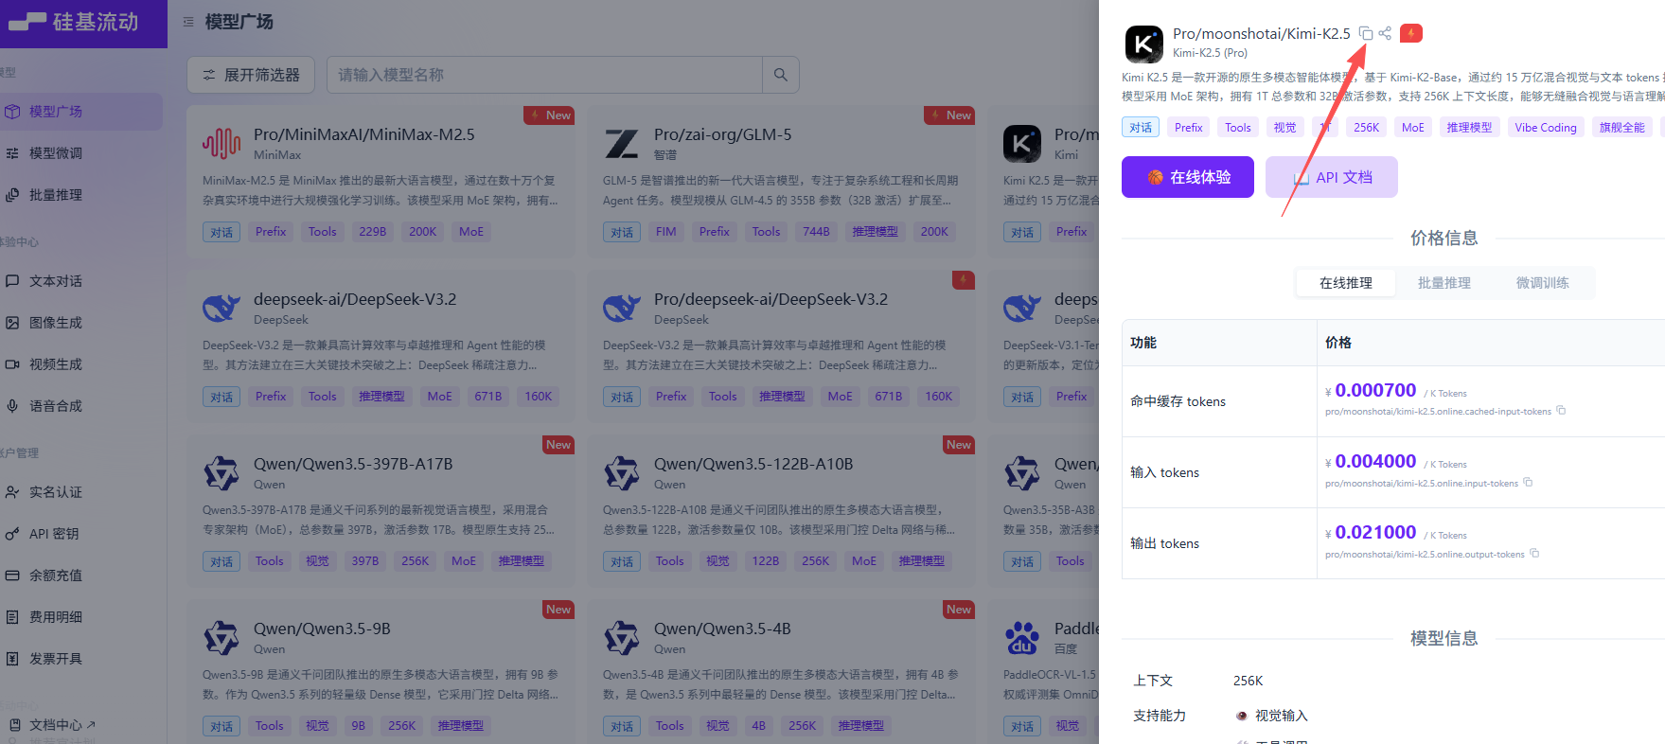1665x744 pixels.
Task: Click the 功能 column header
Action: (x=1143, y=343)
